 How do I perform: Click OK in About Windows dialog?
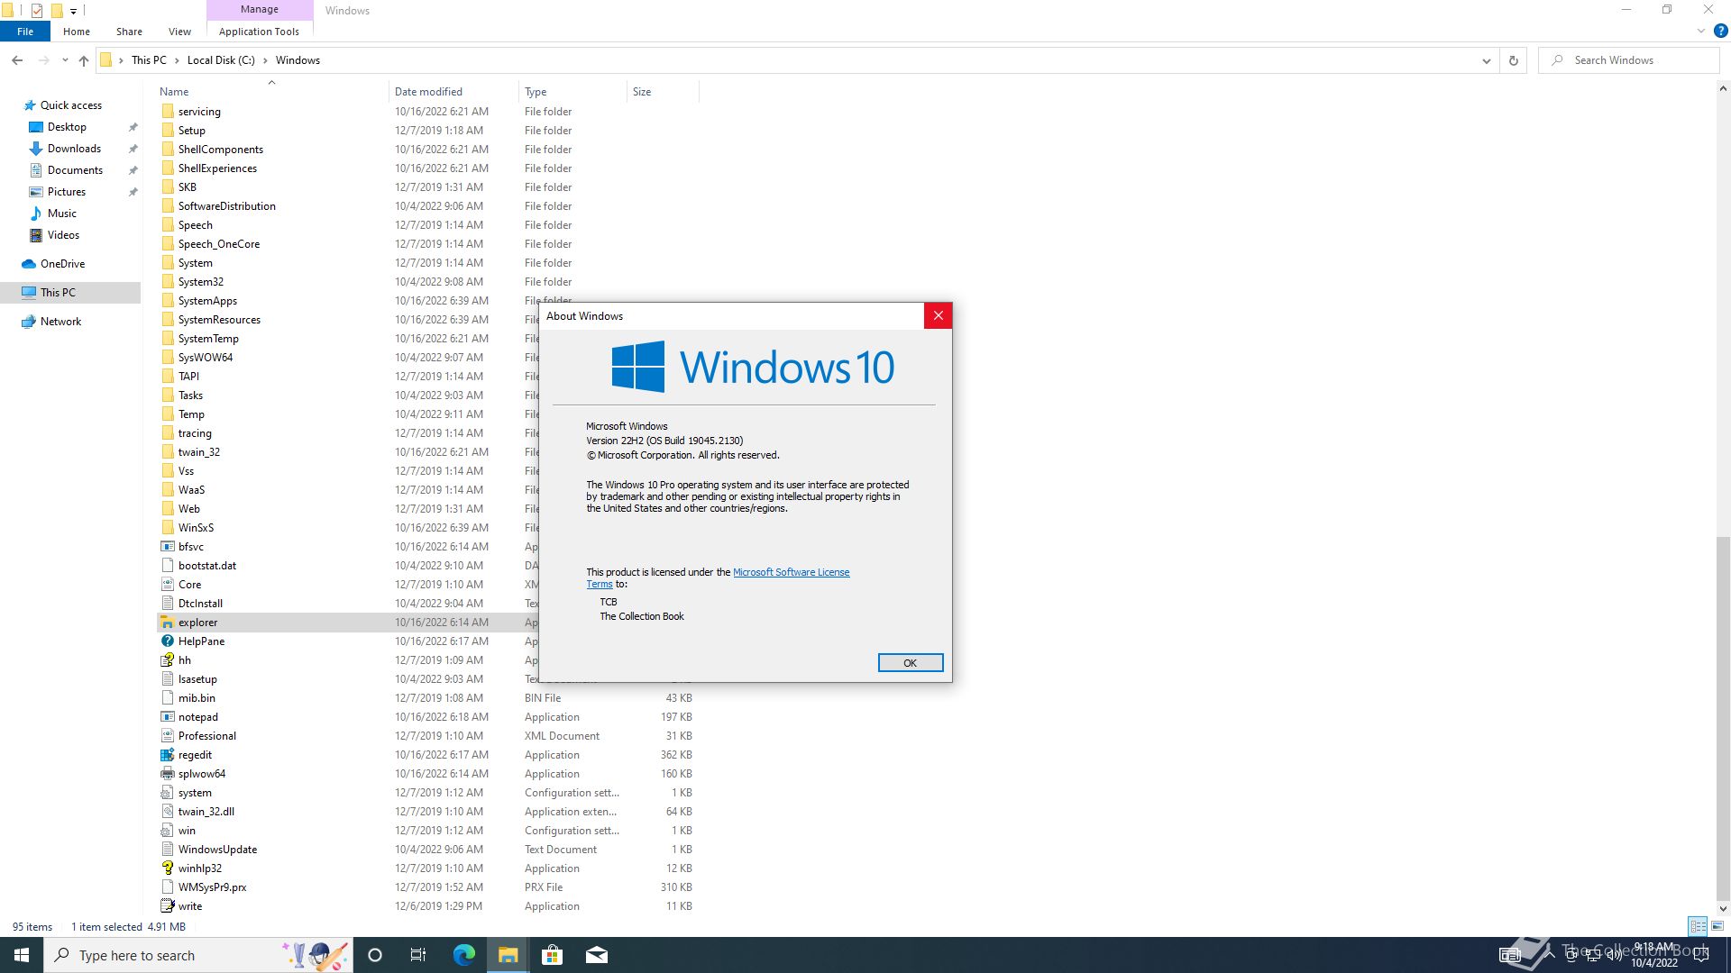click(911, 663)
